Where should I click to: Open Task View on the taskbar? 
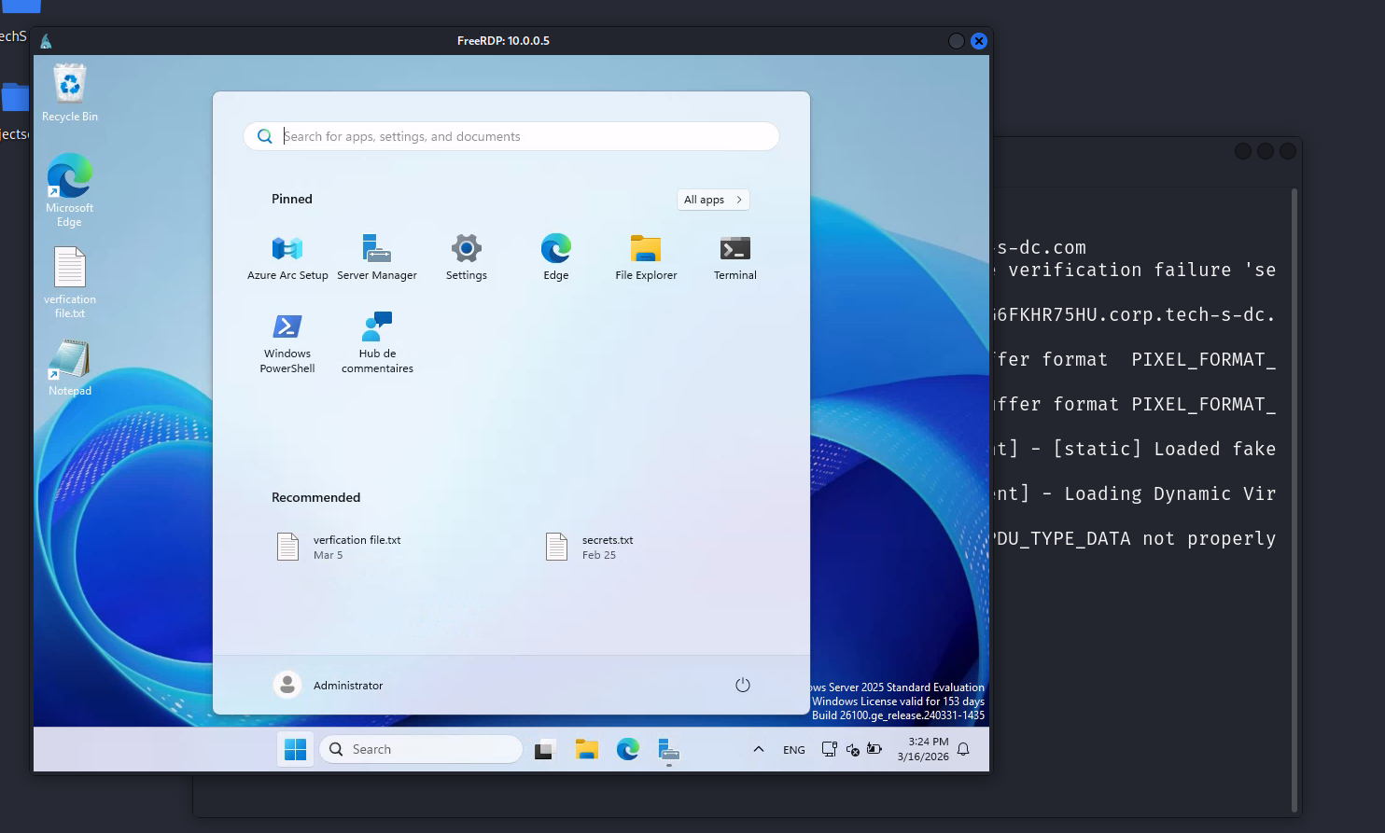[x=544, y=749]
